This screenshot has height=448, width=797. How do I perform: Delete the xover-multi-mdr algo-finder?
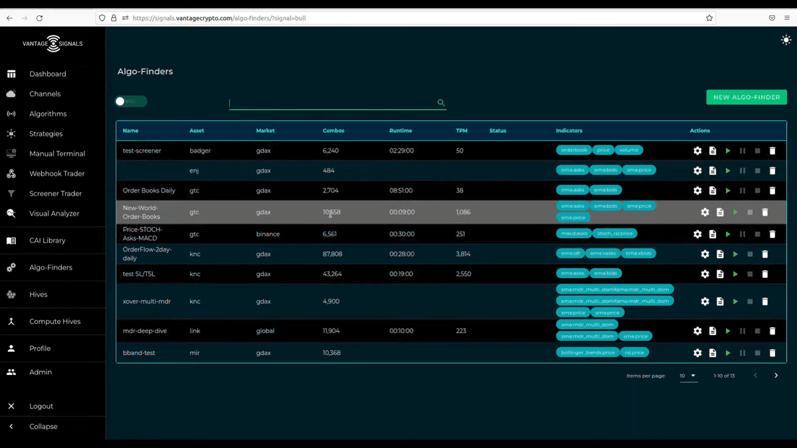[x=765, y=301]
